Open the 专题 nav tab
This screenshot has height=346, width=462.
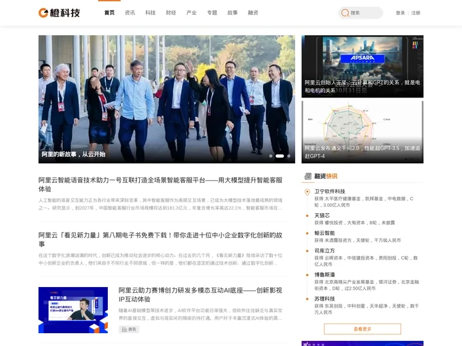pos(212,13)
